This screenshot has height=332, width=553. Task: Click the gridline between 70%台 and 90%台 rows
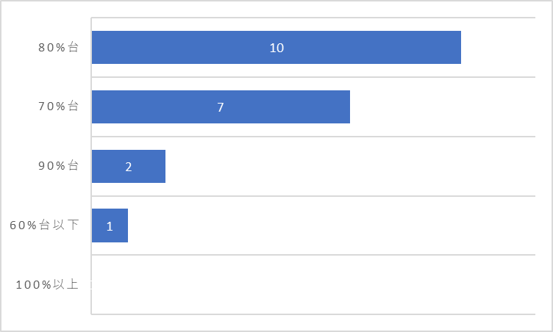pos(313,137)
